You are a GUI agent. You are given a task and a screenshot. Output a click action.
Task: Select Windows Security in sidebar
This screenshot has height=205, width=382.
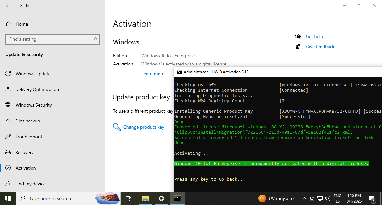33,105
